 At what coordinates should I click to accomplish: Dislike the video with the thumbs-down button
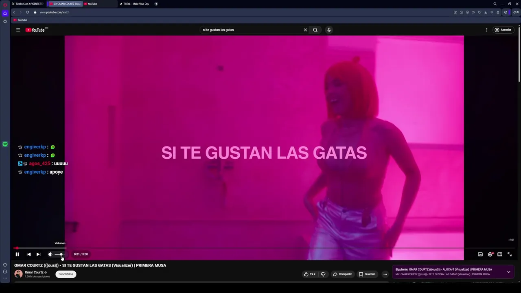[x=323, y=274]
